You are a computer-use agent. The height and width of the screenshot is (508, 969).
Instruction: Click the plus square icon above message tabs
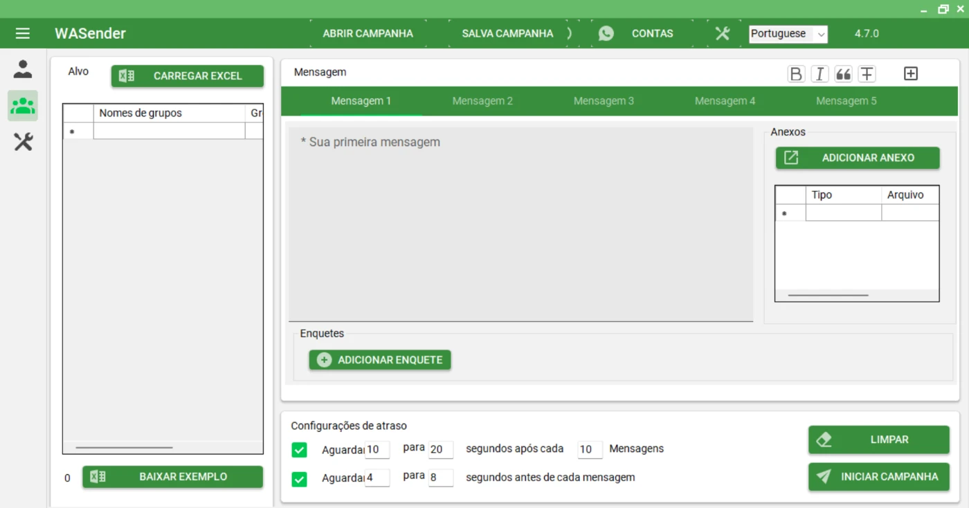pos(911,74)
